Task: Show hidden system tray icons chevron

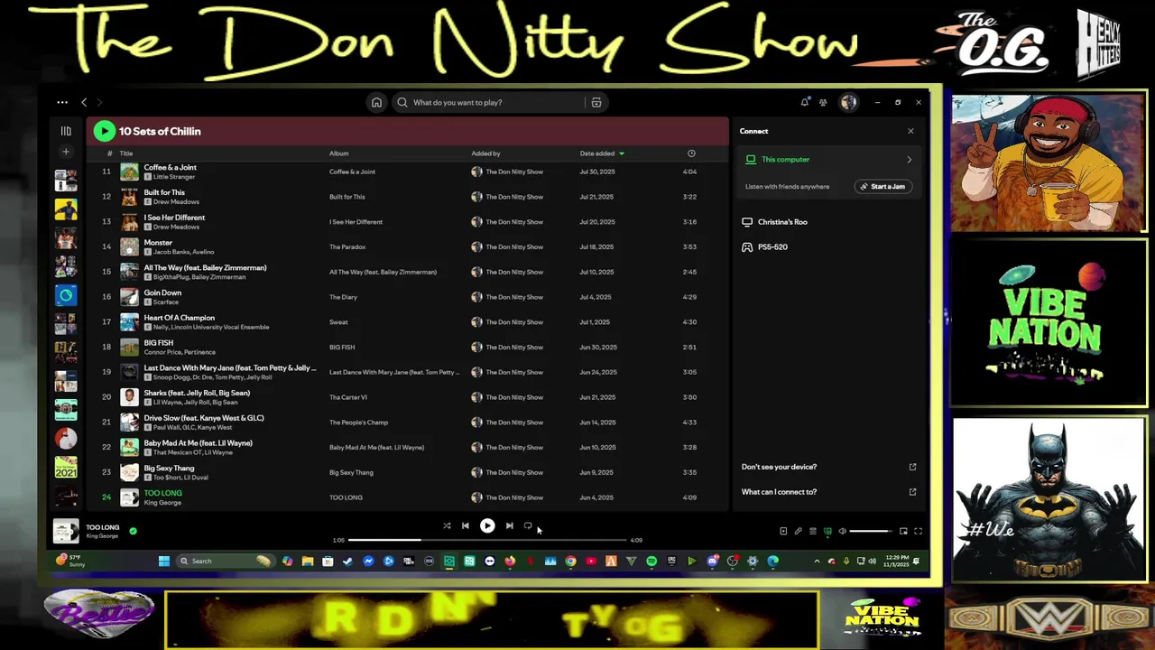Action: click(818, 561)
